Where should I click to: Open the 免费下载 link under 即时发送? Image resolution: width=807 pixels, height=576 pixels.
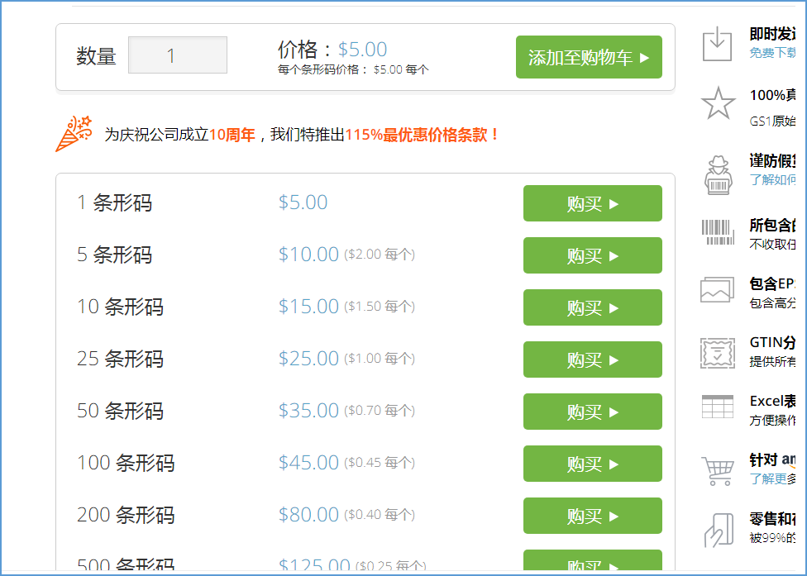pyautogui.click(x=771, y=53)
